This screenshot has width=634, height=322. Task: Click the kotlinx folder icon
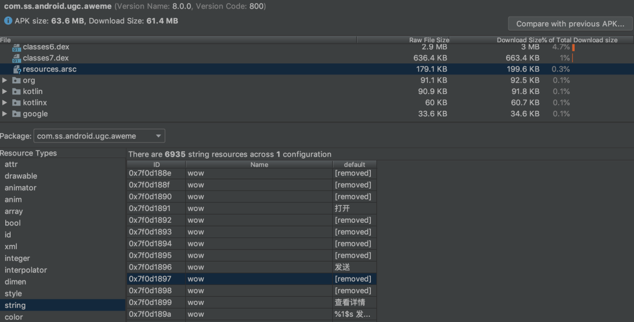coord(16,103)
